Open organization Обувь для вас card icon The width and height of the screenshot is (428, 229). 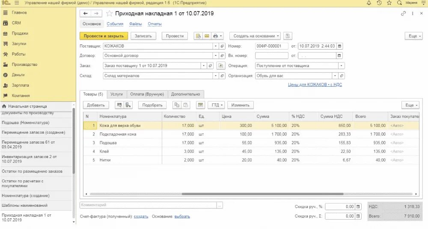click(342, 76)
